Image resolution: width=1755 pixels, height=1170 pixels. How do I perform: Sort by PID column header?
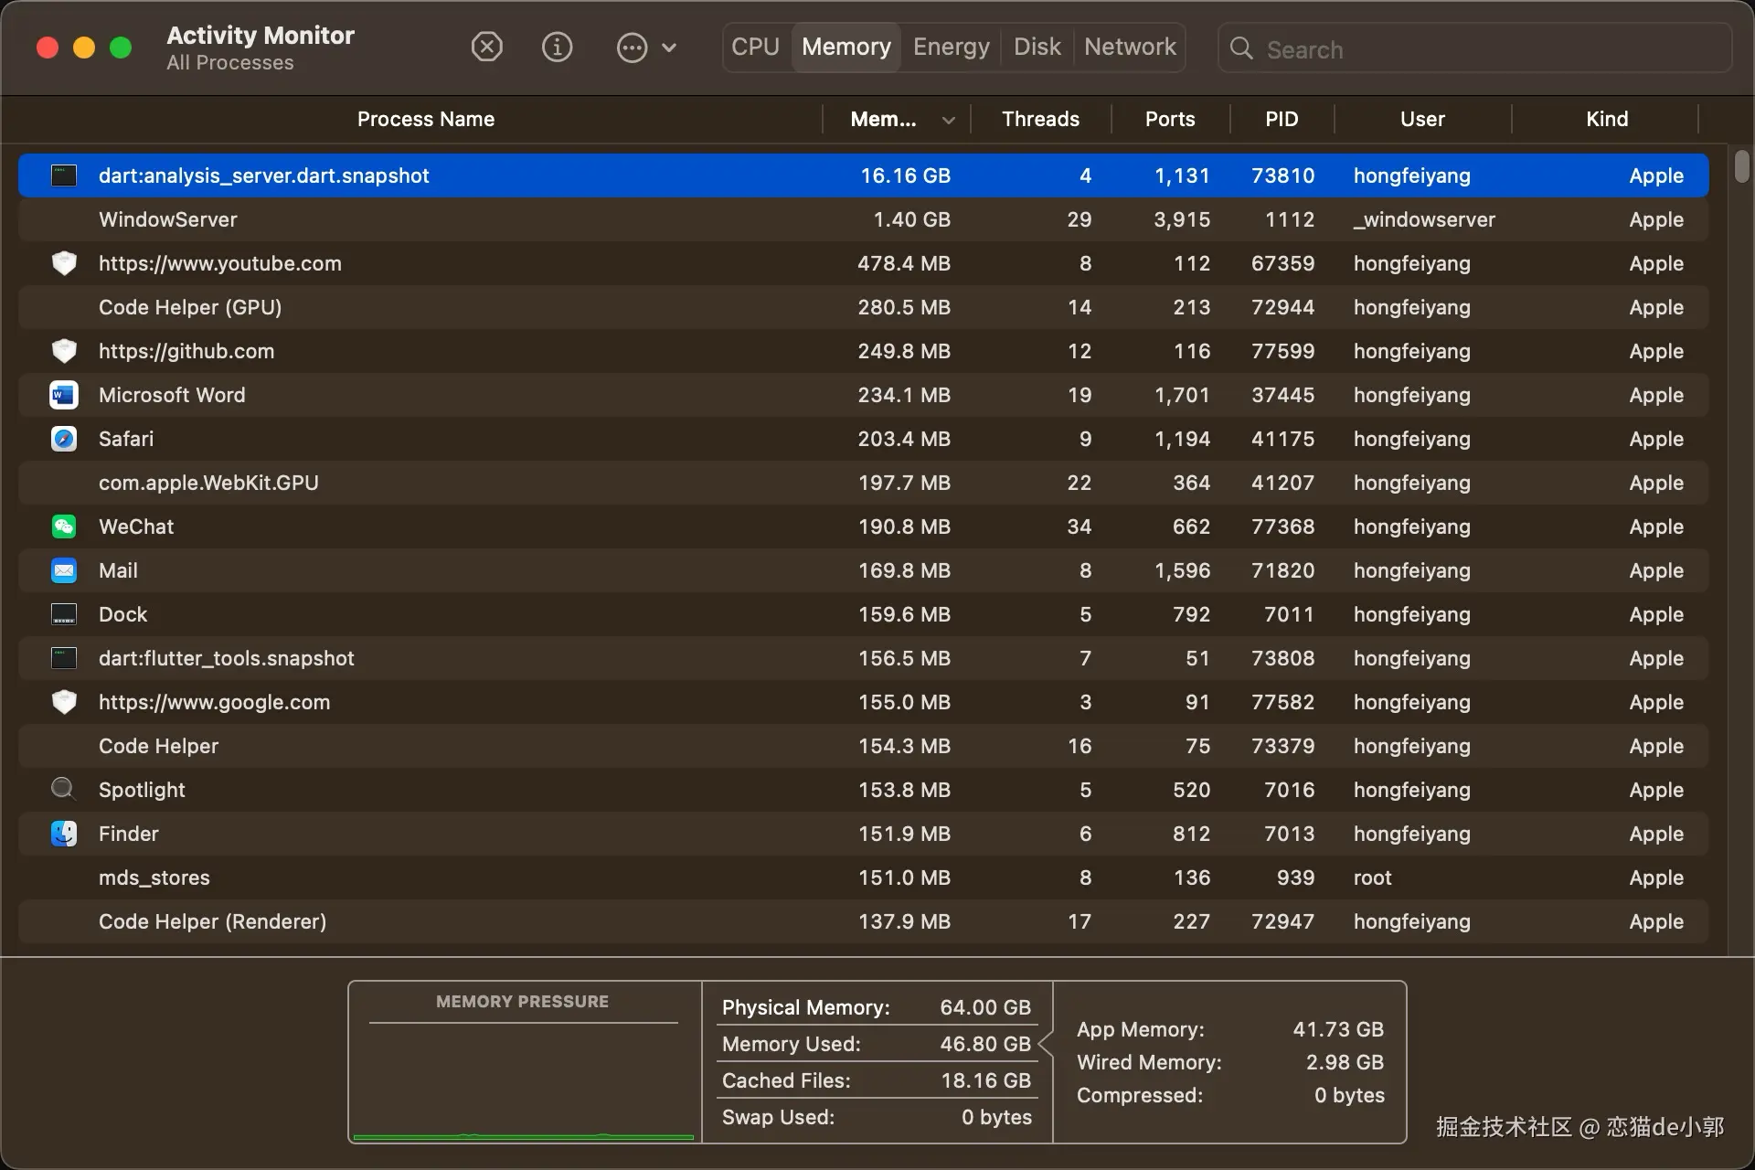coord(1281,119)
